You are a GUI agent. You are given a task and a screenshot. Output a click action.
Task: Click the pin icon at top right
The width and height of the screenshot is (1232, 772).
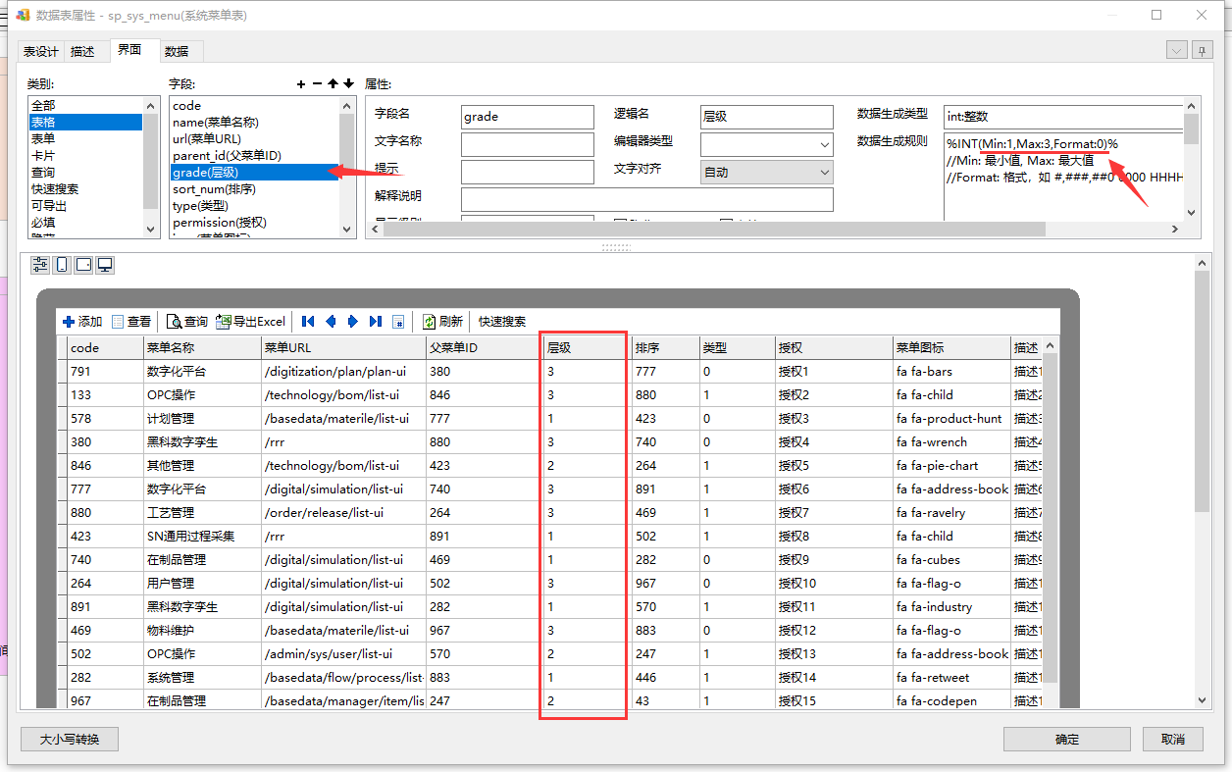(1202, 51)
